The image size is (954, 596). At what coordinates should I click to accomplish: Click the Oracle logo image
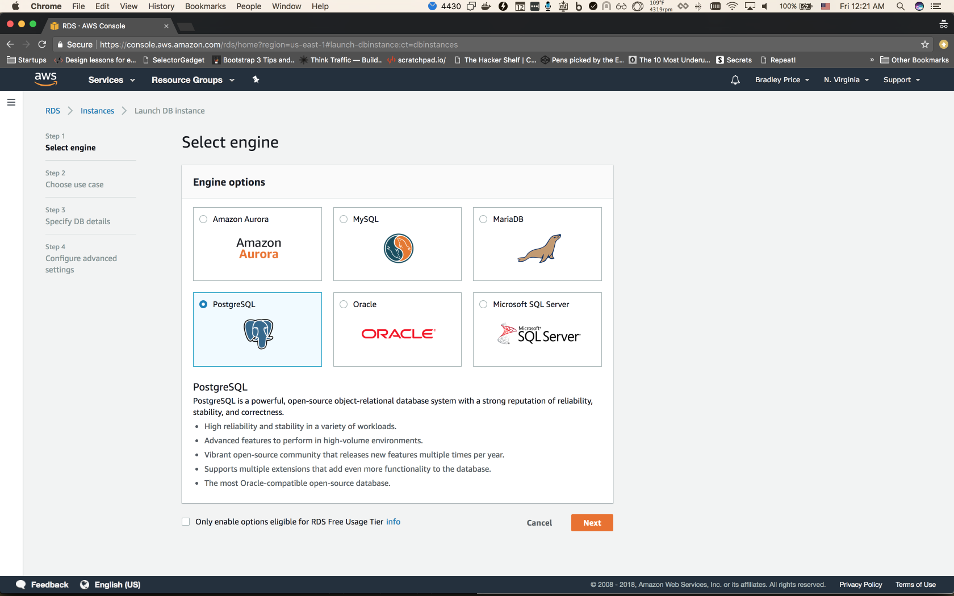pos(398,334)
